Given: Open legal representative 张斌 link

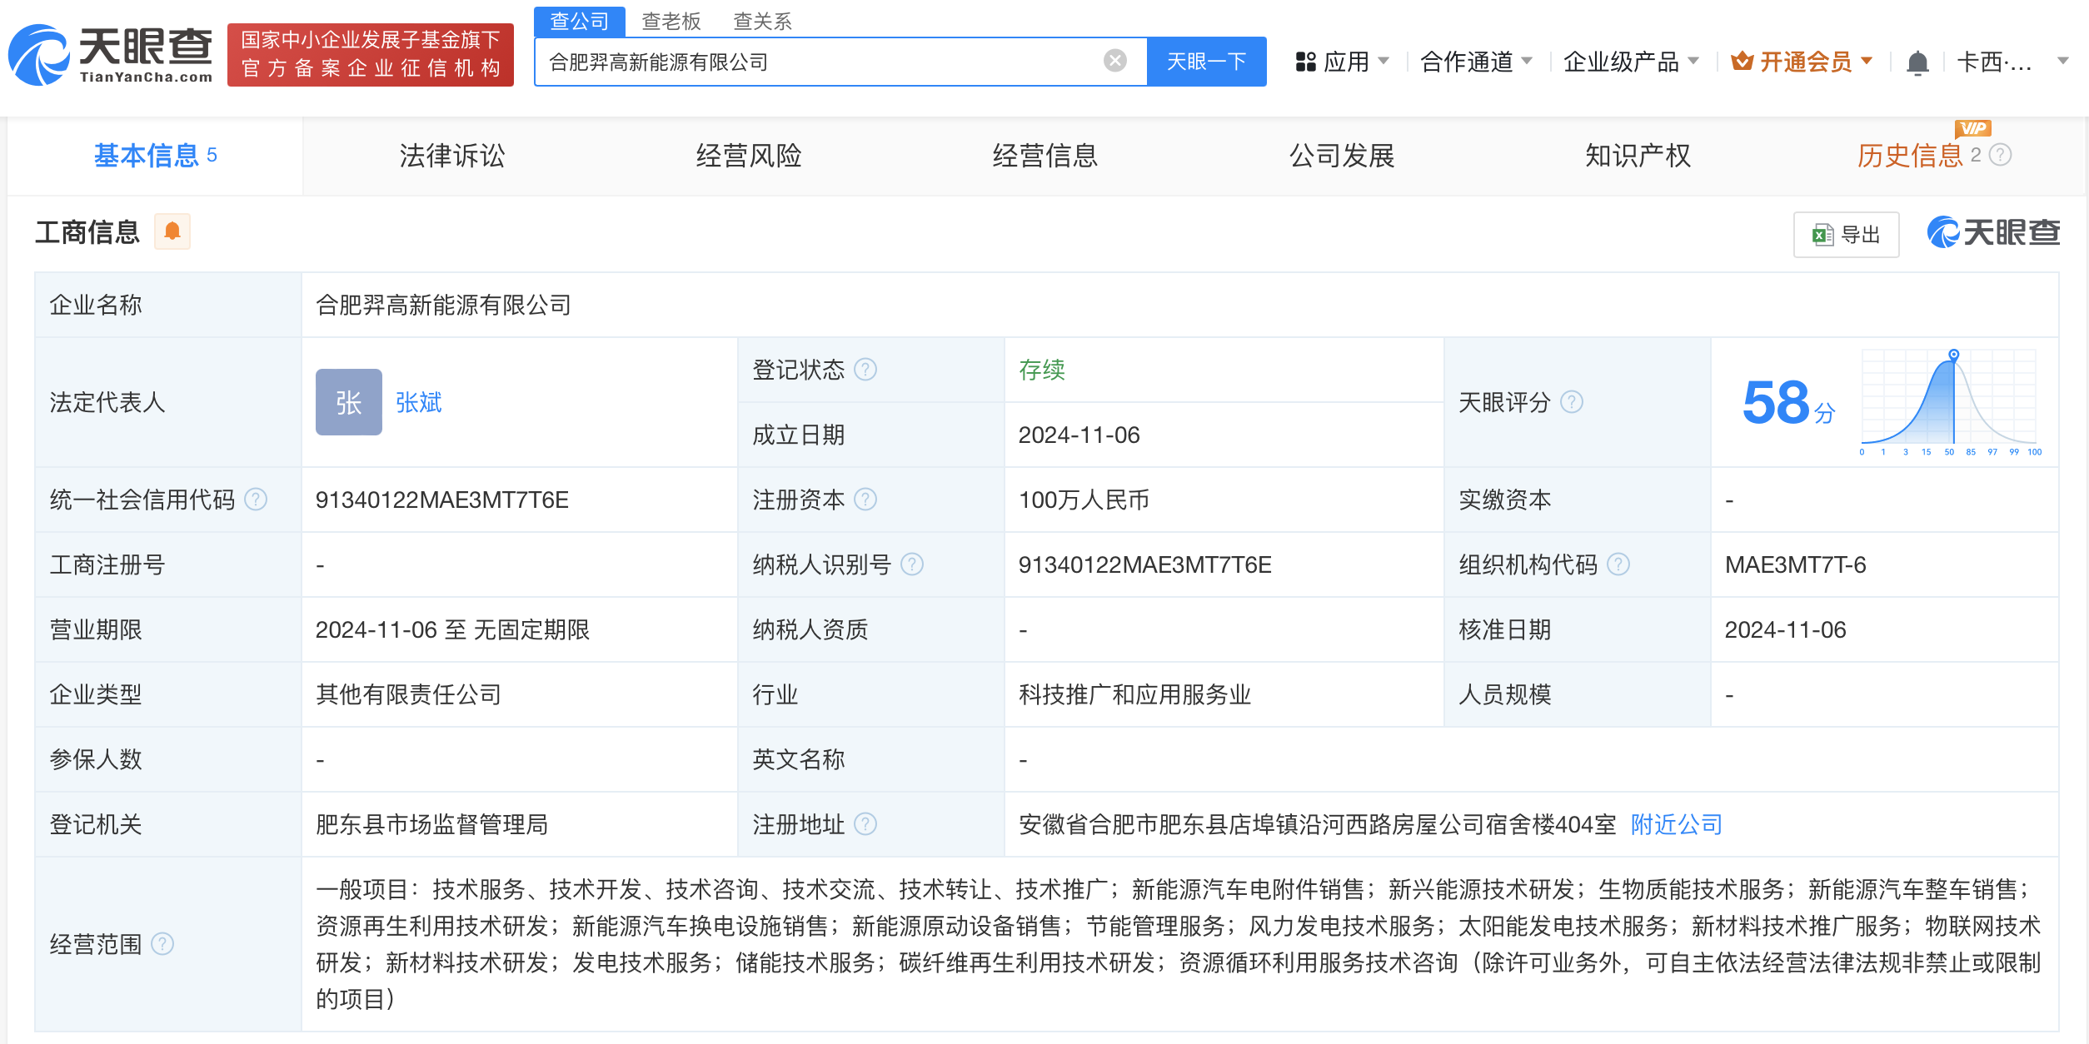Looking at the screenshot, I should coord(418,403).
